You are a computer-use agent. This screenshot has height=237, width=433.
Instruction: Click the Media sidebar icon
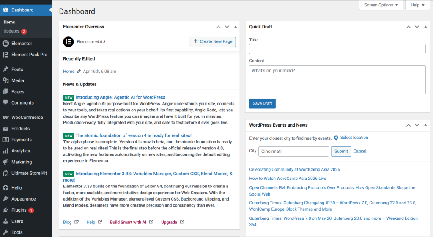(x=5, y=80)
